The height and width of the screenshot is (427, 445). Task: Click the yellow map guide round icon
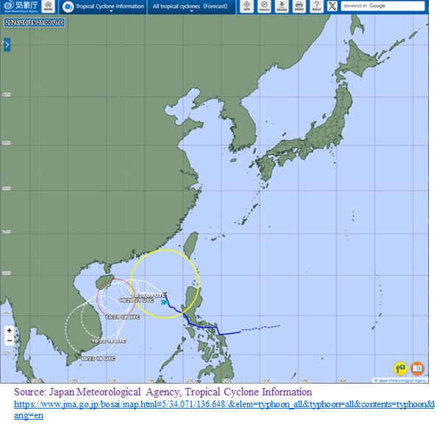(400, 368)
